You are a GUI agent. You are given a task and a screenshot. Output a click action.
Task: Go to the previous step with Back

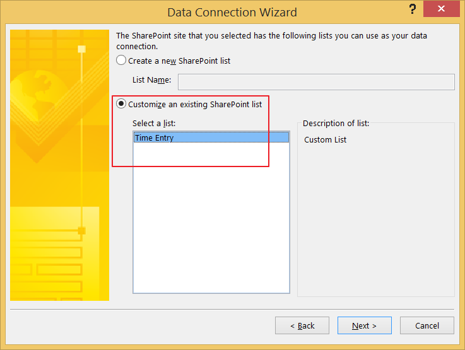click(x=302, y=325)
